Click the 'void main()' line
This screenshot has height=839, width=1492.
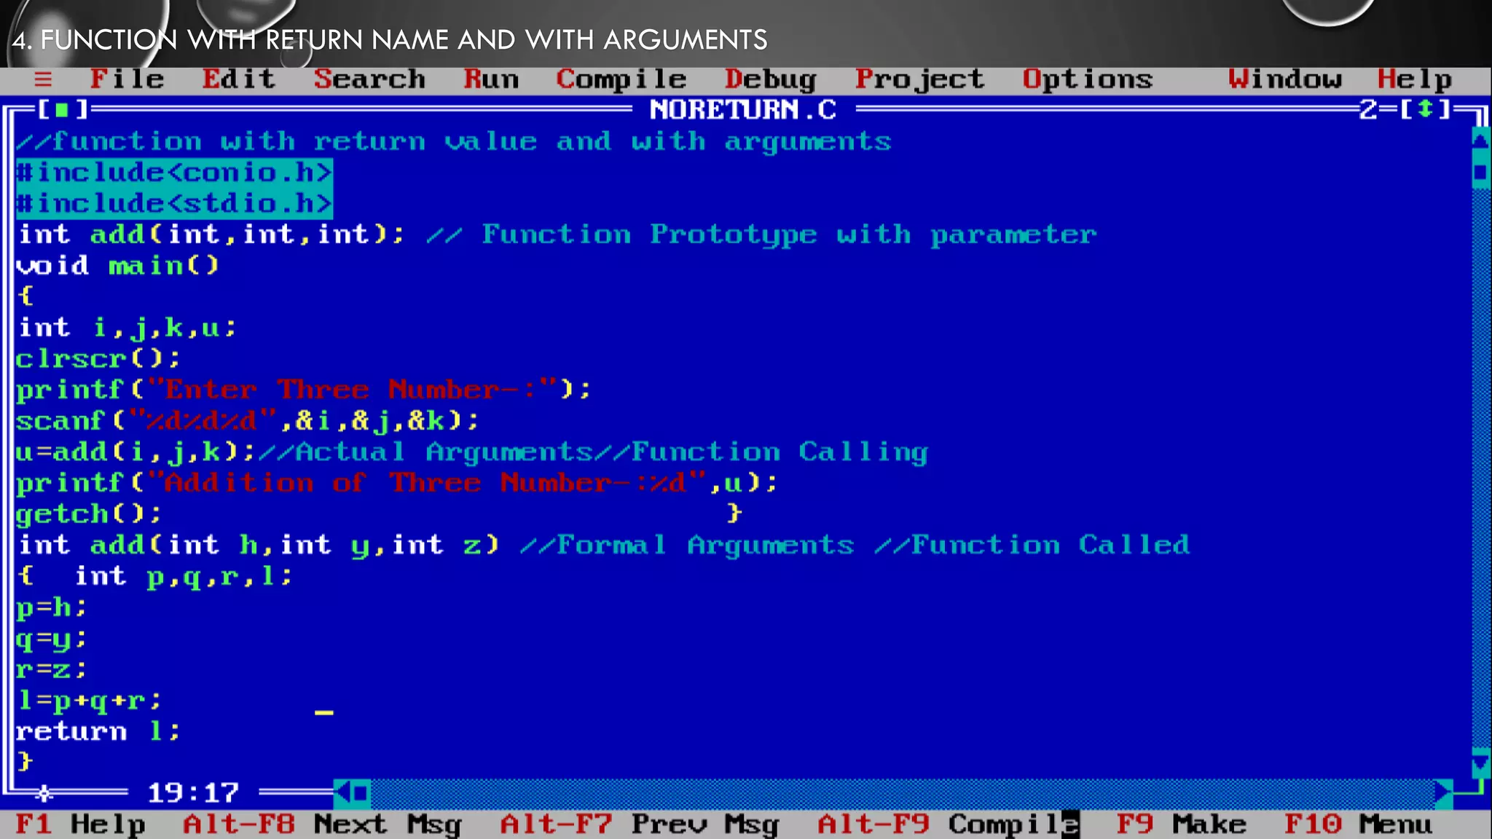click(117, 266)
